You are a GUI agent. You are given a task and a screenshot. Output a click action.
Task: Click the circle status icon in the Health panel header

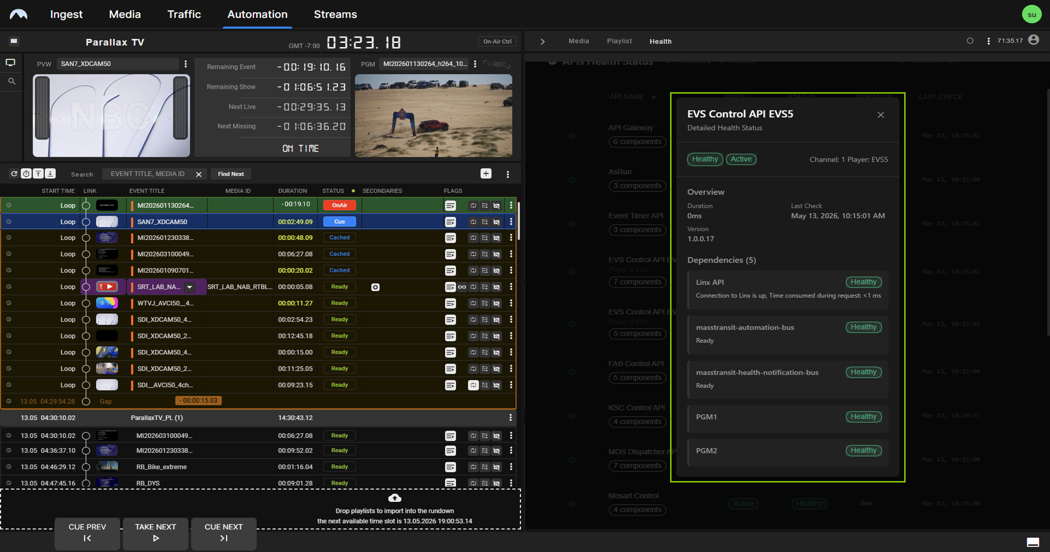coord(970,41)
